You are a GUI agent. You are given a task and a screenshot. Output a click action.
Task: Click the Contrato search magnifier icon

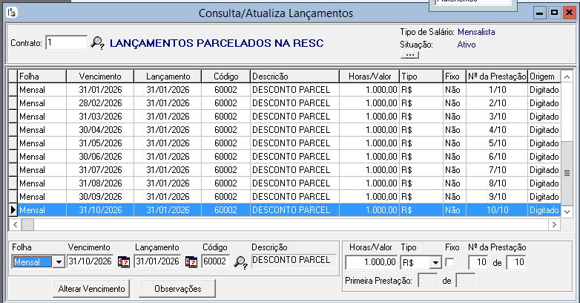(97, 43)
